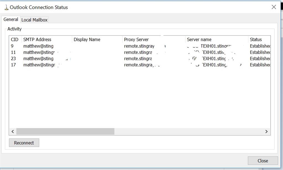This screenshot has height=170, width=283.
Task: Click the Close button at the bottom
Action: tap(263, 161)
